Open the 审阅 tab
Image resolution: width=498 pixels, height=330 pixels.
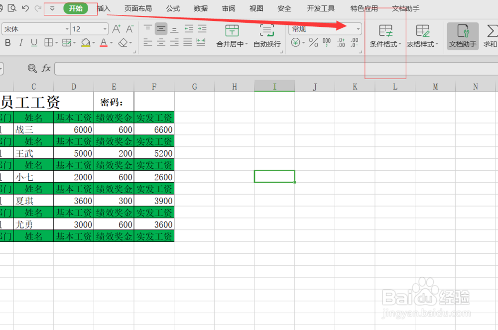pyautogui.click(x=229, y=8)
